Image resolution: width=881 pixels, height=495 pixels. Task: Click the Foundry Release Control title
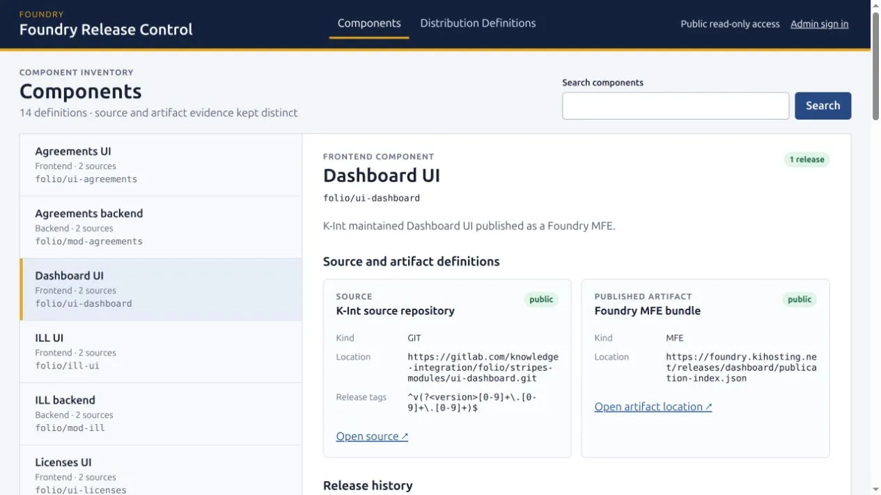[x=106, y=30]
